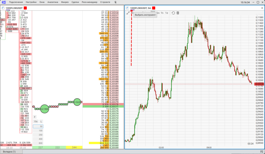
Task: Click the 15:16:34 clock in title bar
Action: (x=245, y=2)
